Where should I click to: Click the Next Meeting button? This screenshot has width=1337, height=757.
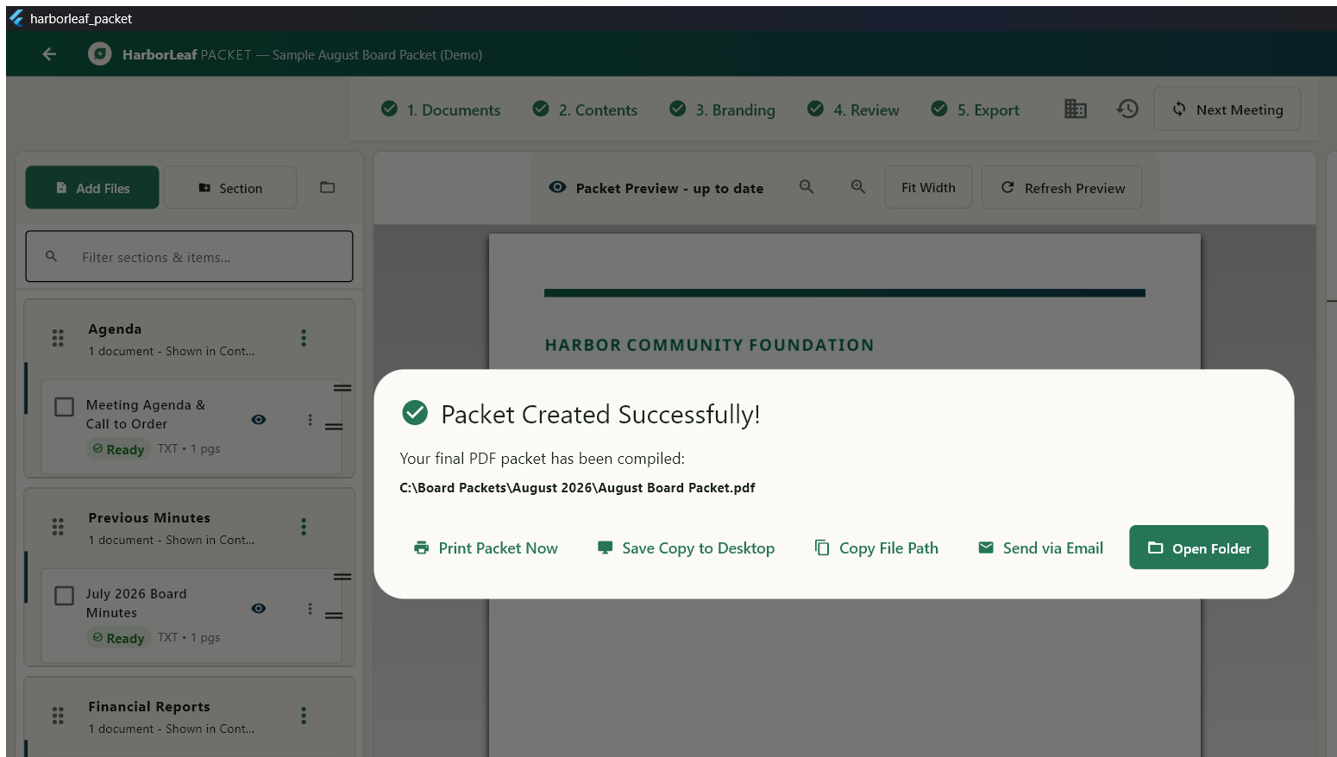(1227, 109)
